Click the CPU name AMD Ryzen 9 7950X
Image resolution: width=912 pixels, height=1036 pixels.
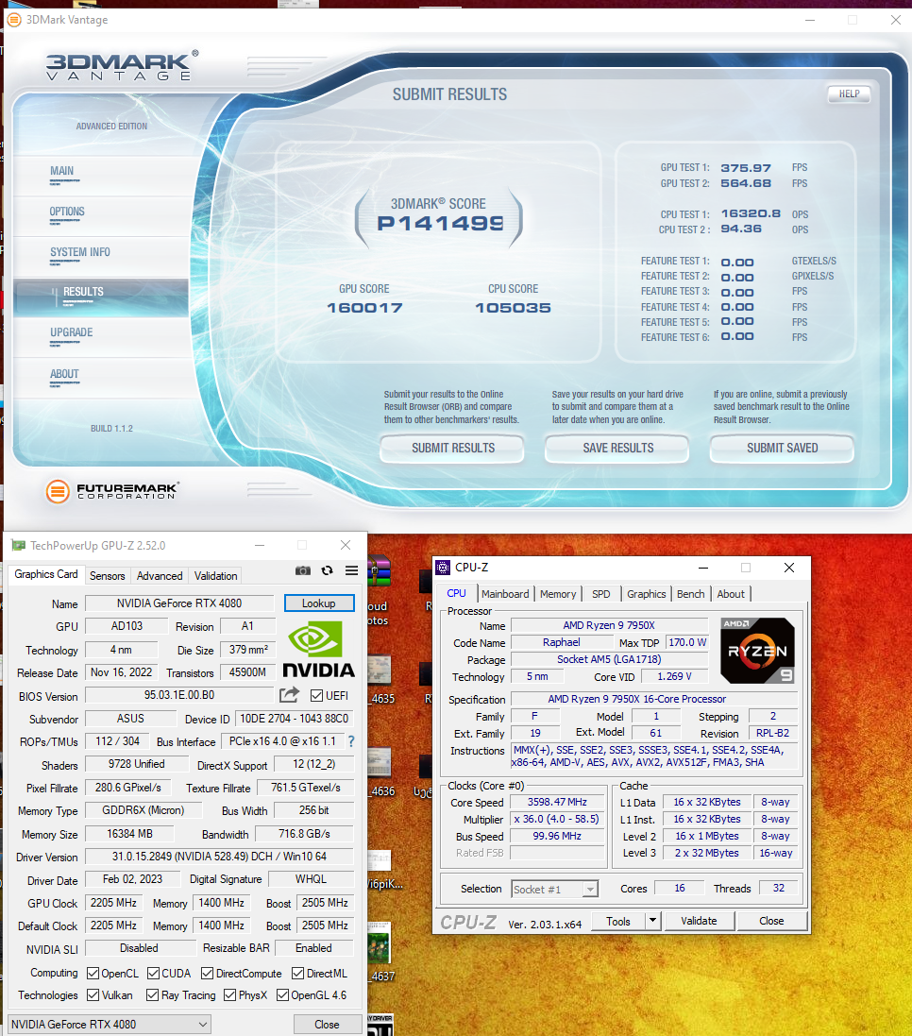coord(609,625)
